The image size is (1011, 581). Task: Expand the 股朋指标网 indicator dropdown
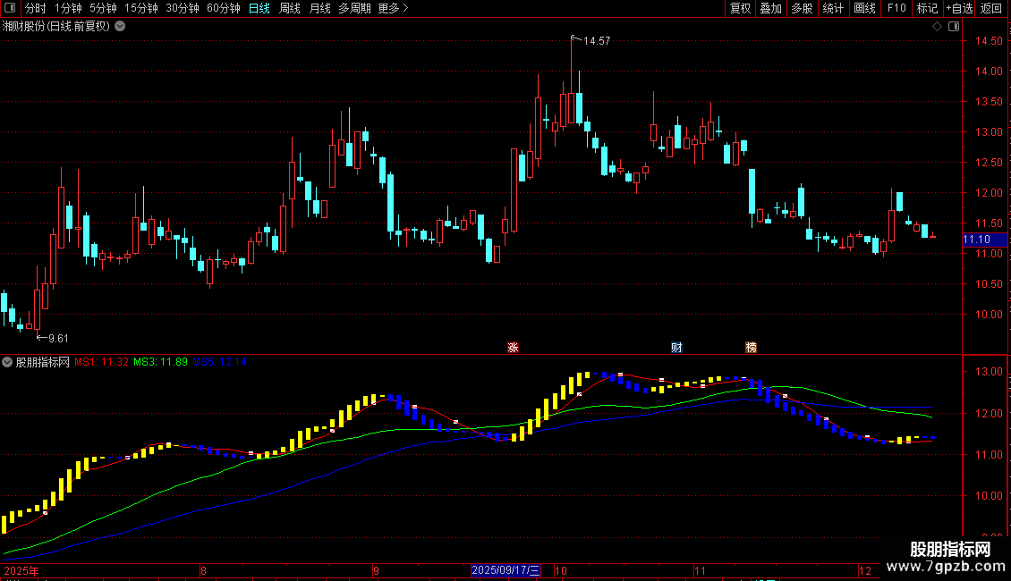pos(7,362)
